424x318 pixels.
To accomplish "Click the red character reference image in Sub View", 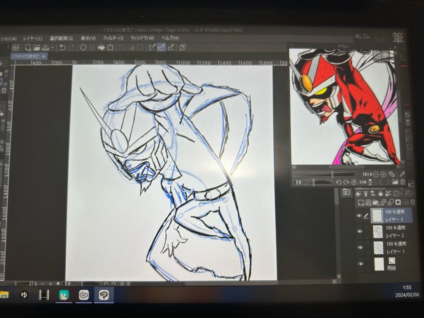I will tap(344, 106).
